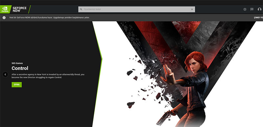Open the feedback message icon
This screenshot has height=127, width=263.
tap(252, 10)
